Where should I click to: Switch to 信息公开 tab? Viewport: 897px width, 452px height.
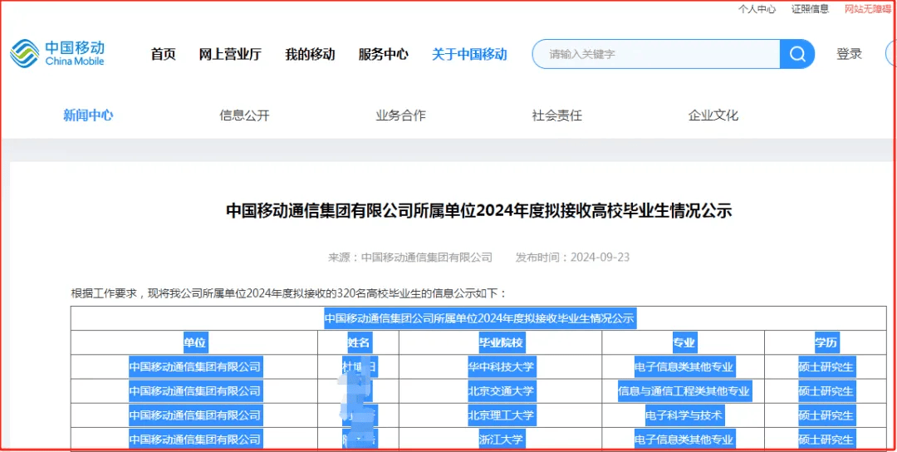click(244, 115)
